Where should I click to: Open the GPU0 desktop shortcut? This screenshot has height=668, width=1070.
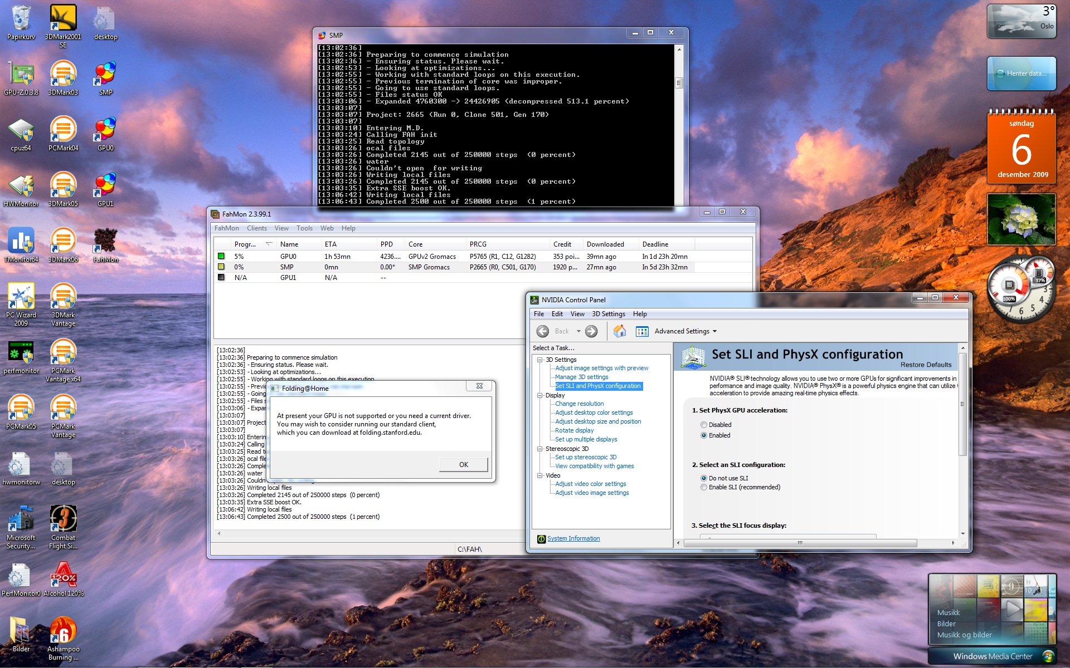[105, 134]
